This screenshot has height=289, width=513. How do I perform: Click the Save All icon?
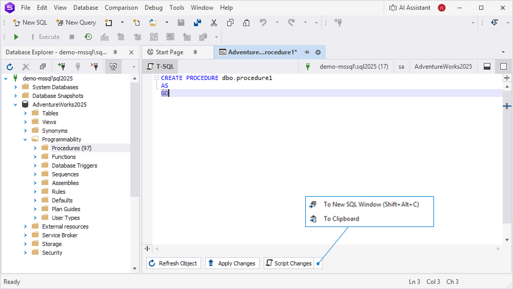pyautogui.click(x=198, y=23)
